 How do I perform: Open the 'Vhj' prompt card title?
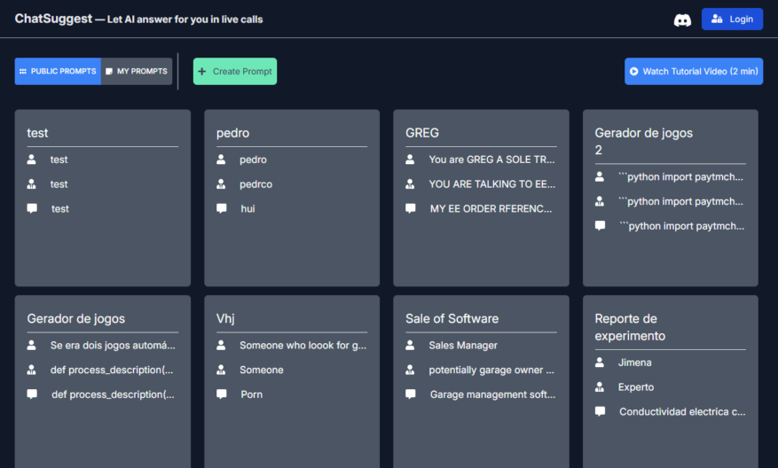click(225, 319)
